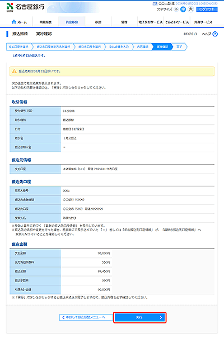Click the yellow warning triangle icon
Screen dimensions: 224x342
[14, 71]
